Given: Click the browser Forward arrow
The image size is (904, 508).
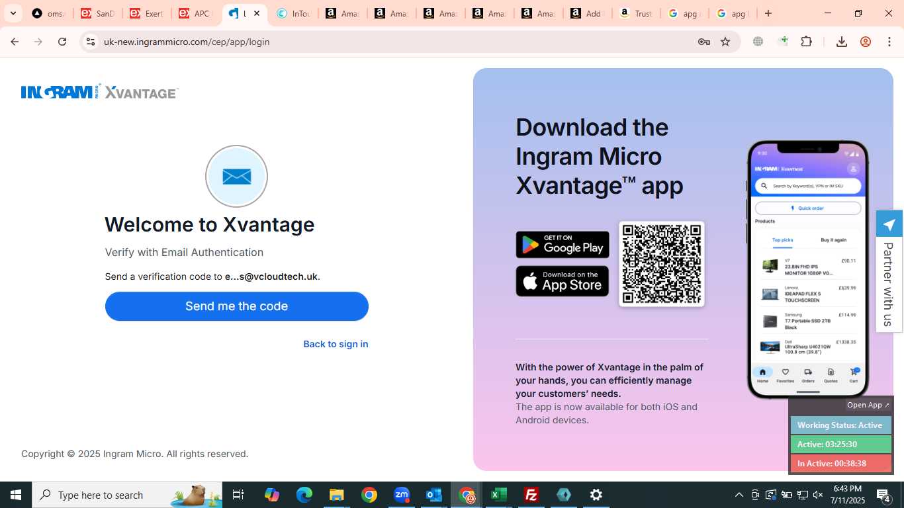Looking at the screenshot, I should click(x=38, y=42).
